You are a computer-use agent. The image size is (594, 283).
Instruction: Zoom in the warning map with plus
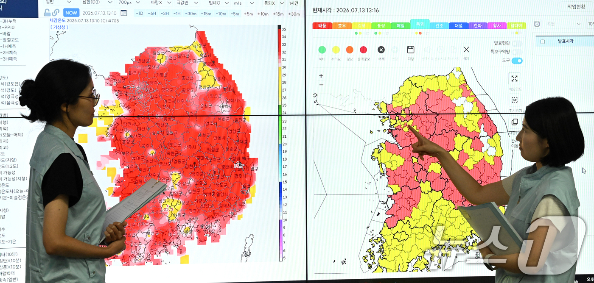[x=321, y=76]
